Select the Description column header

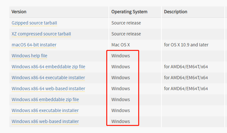pyautogui.click(x=176, y=12)
